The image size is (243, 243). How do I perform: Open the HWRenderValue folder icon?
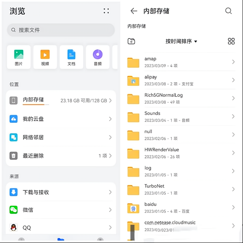[x=133, y=153]
